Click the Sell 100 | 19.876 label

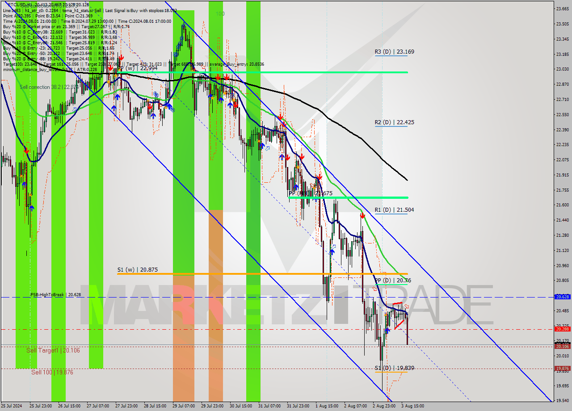pyautogui.click(x=52, y=372)
